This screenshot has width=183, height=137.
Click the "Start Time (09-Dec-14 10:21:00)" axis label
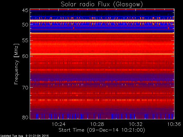click(x=102, y=130)
